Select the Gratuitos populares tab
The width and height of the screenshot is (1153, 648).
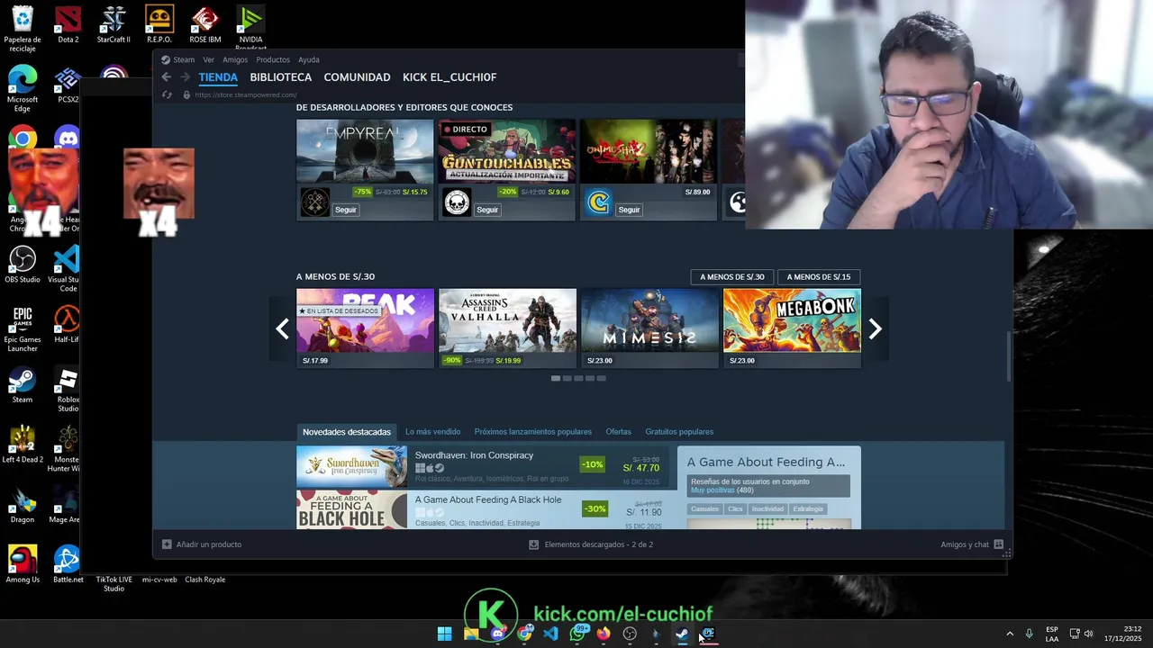(679, 432)
